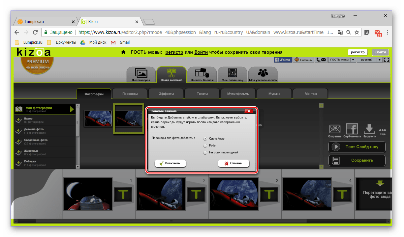
Task: Click the Chrome back arrow
Action: [x=17, y=32]
